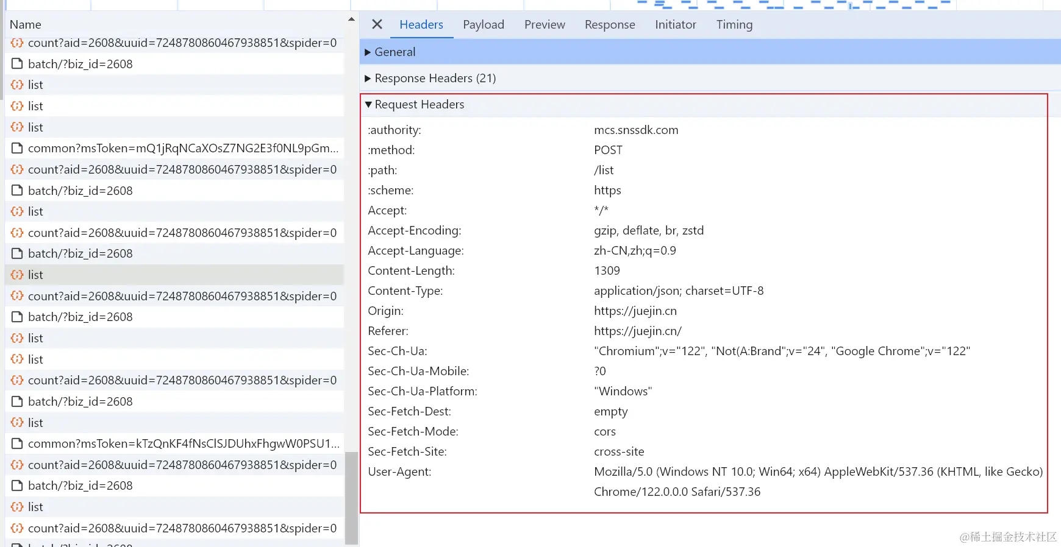Click the "Content-Length:" header name
The width and height of the screenshot is (1061, 547).
pyautogui.click(x=411, y=270)
